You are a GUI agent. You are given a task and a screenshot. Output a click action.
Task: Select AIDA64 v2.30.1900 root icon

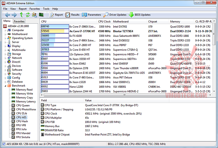click(x=5, y=26)
